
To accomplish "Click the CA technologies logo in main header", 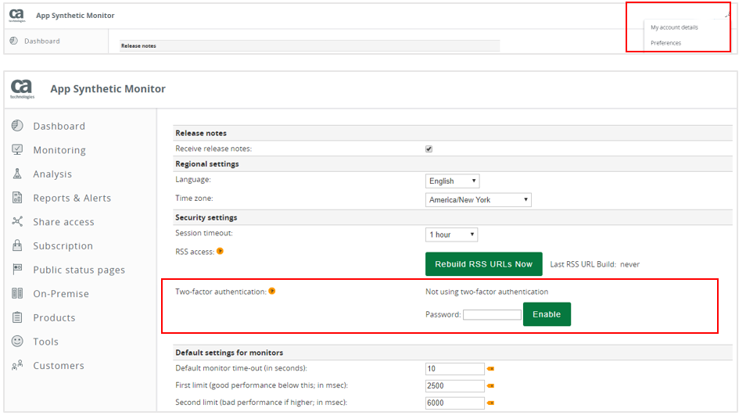I will pyautogui.click(x=22, y=89).
